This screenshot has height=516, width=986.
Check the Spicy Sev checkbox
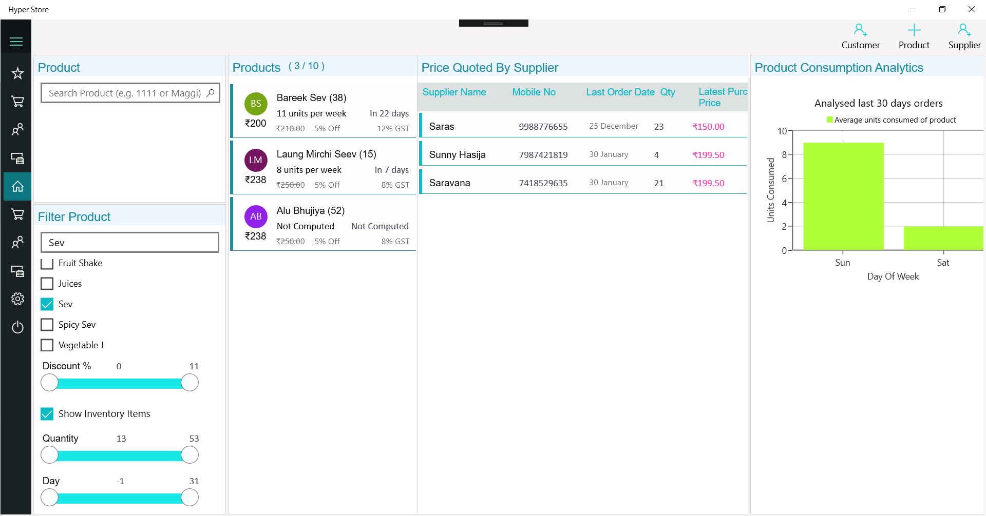(47, 325)
